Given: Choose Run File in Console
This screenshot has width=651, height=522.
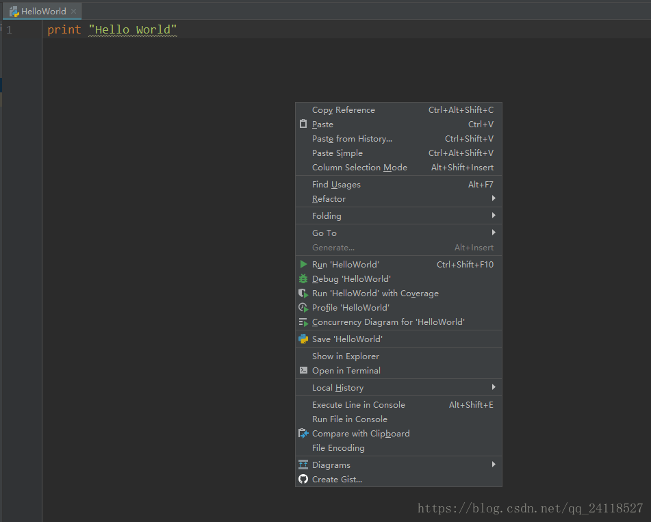Looking at the screenshot, I should (398, 419).
